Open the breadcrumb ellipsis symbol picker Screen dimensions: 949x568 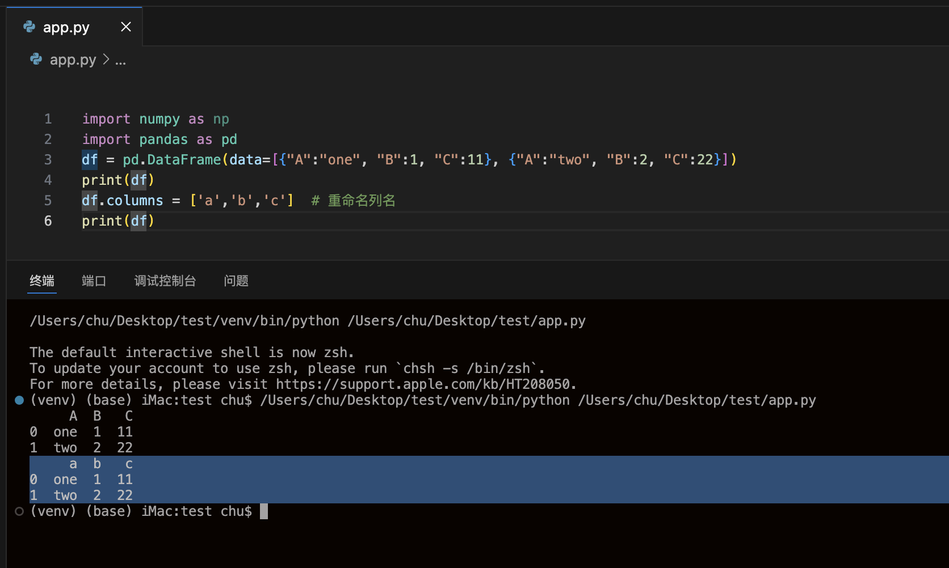click(x=120, y=60)
